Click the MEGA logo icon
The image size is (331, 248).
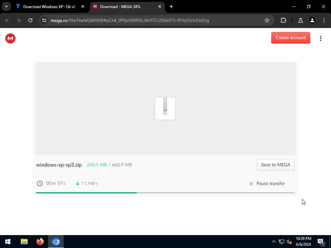pos(10,38)
